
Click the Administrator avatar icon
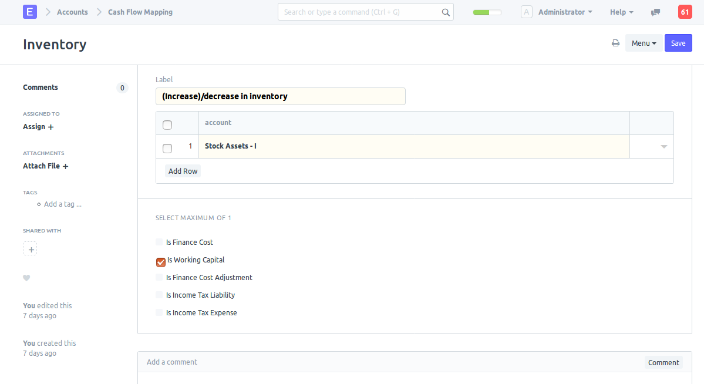coord(527,12)
